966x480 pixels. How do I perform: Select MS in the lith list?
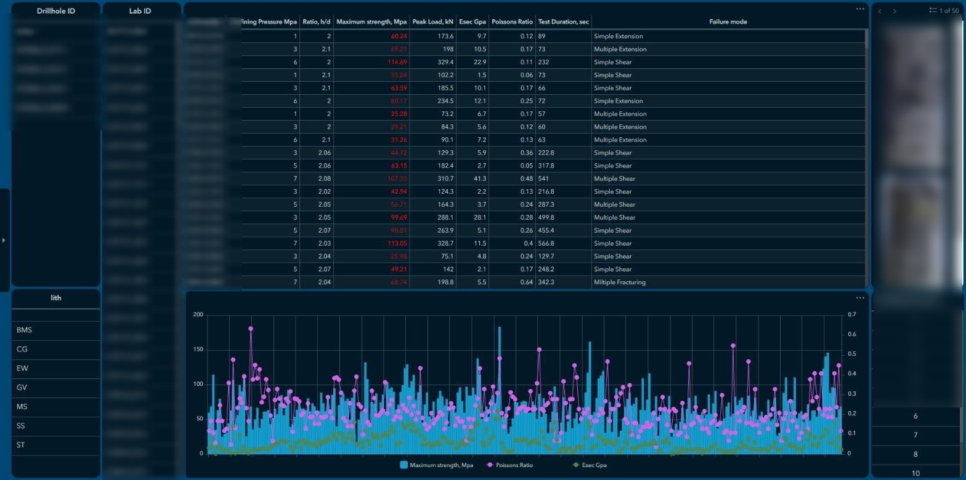[55, 407]
